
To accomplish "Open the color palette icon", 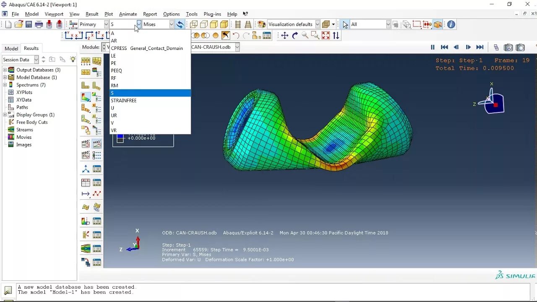I will tap(261, 24).
